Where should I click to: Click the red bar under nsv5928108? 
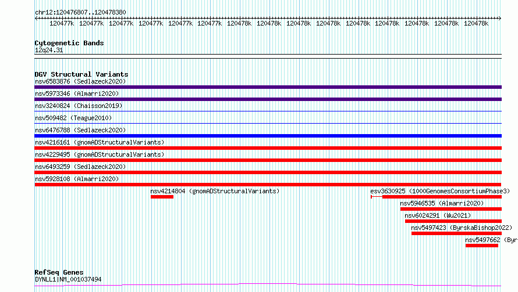click(268, 185)
